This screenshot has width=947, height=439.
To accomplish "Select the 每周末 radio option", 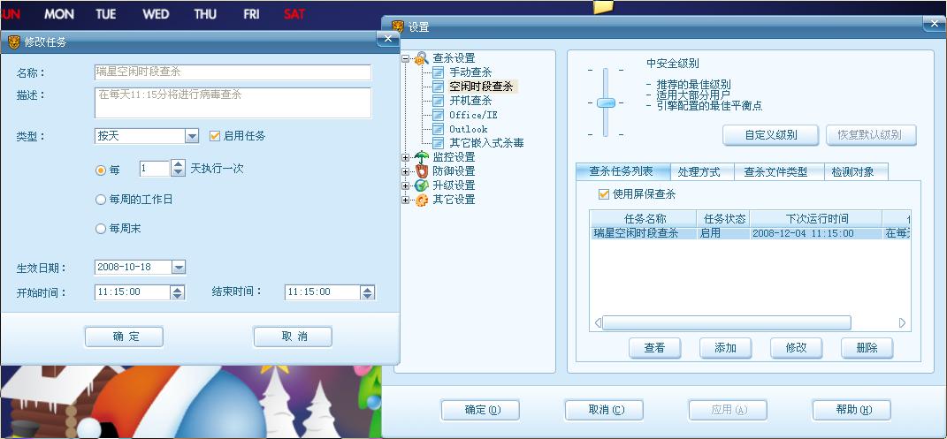I will (101, 229).
